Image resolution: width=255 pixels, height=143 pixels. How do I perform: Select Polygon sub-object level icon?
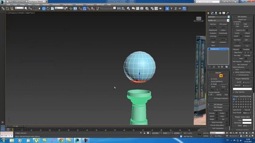(x=221, y=76)
